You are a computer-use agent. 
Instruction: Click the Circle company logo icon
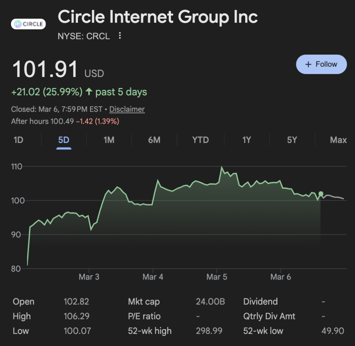(28, 24)
